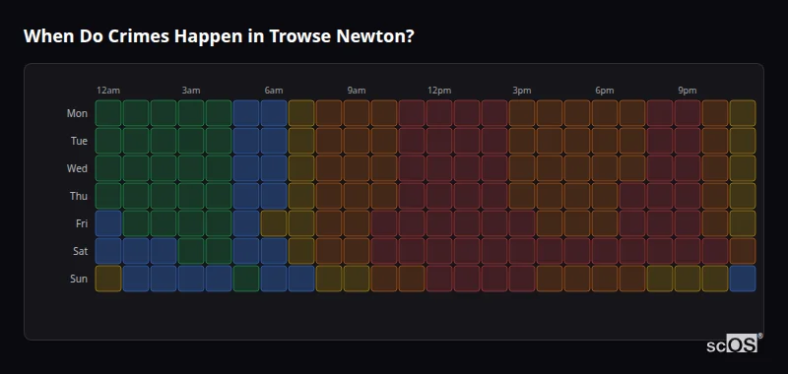Click the Monday 12am heatmap cell
This screenshot has width=788, height=374.
tap(108, 113)
